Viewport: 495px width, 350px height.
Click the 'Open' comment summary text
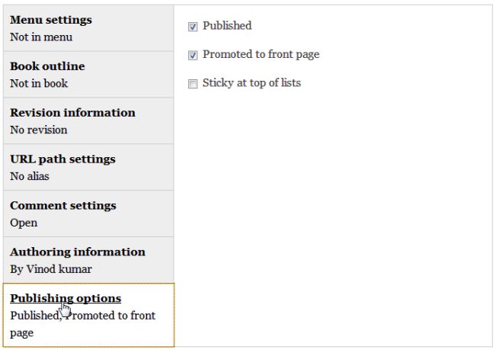click(24, 223)
